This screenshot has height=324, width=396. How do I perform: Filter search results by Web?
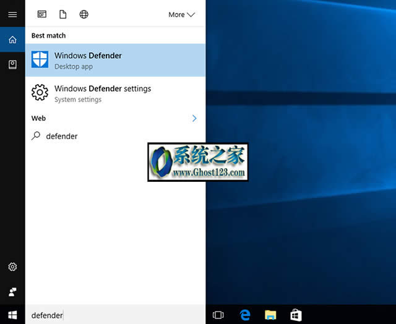pyautogui.click(x=84, y=14)
